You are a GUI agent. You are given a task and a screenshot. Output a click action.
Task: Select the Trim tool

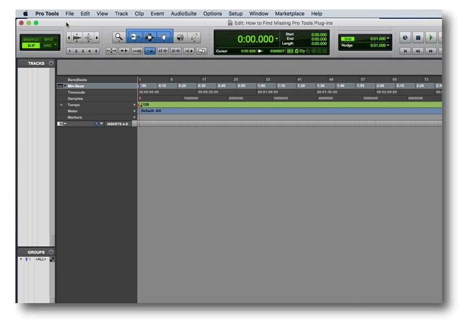pos(135,37)
